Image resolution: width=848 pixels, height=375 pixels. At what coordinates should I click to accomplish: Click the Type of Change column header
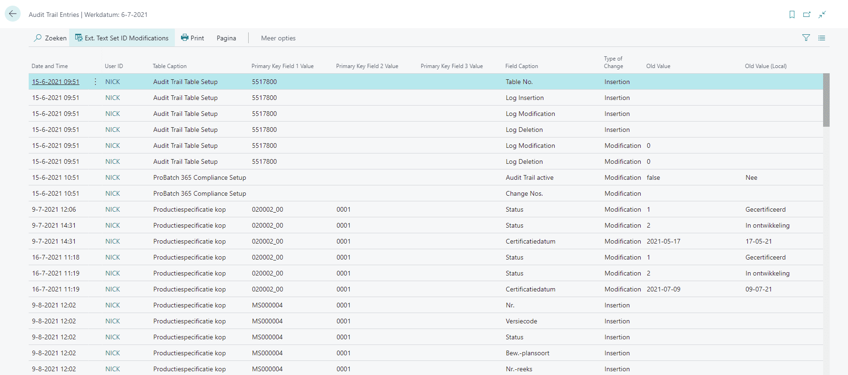click(613, 62)
